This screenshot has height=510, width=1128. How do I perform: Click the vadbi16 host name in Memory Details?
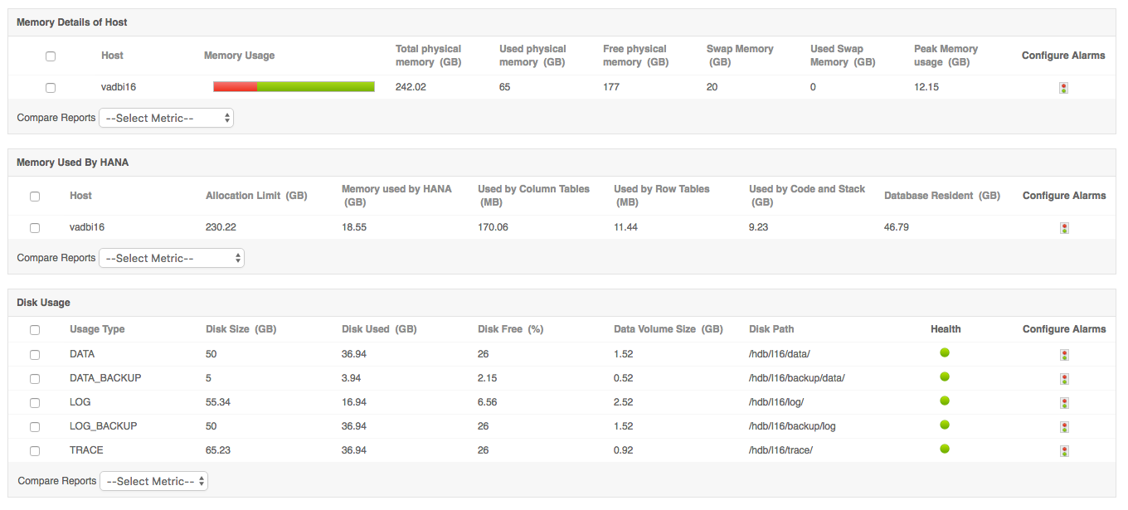click(x=117, y=87)
